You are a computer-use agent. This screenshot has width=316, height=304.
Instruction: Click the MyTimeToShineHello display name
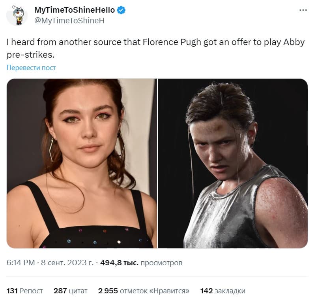(75, 11)
